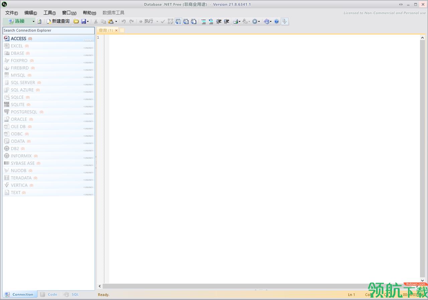Open the dropdown arrow beside 连接

(33, 21)
